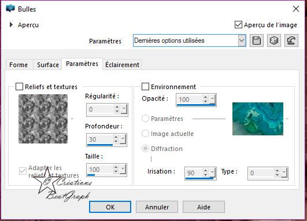The image size is (307, 221).
Task: Uncheck Aperçu de l'image checkbox
Action: pos(238,25)
